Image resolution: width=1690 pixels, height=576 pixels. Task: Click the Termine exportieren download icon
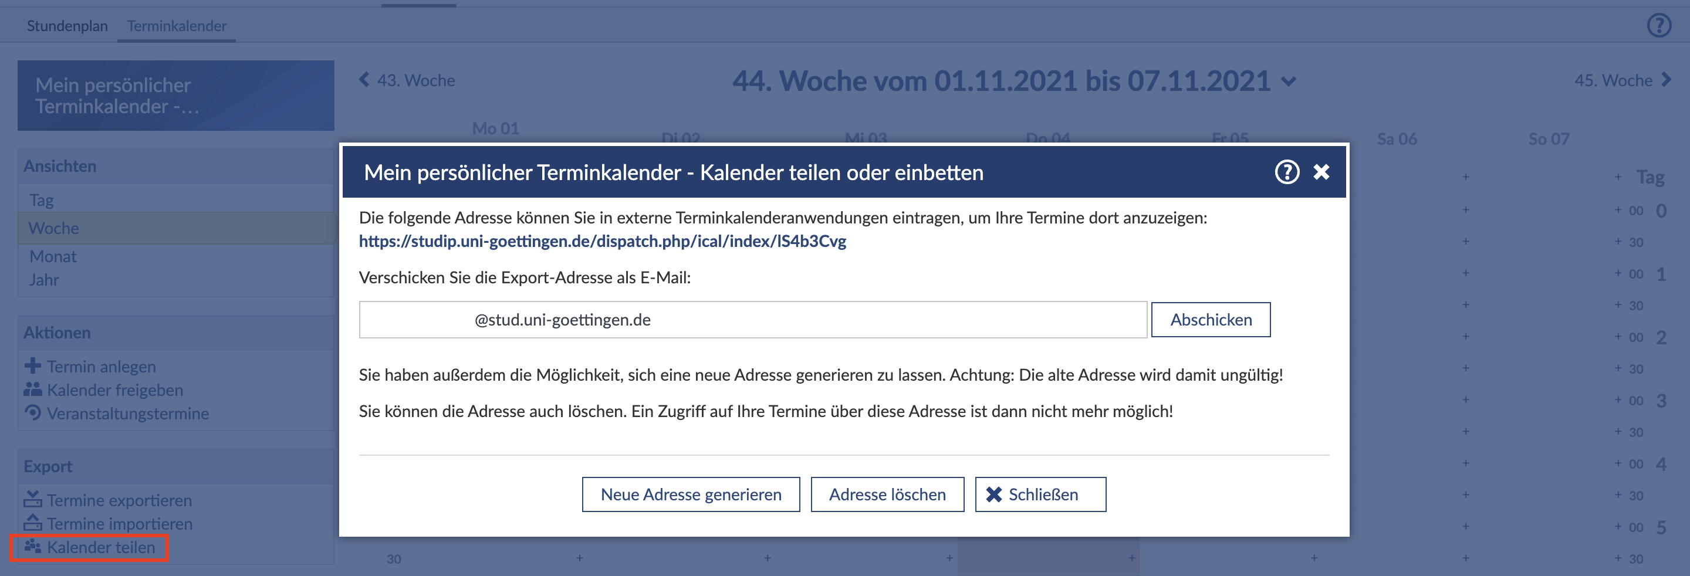(32, 500)
